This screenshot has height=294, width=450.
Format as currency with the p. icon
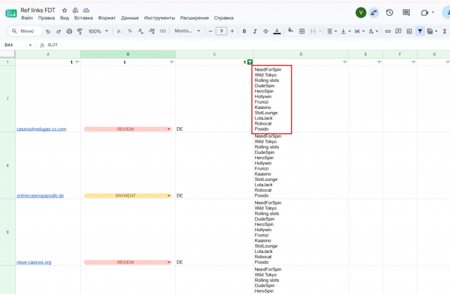(119, 31)
